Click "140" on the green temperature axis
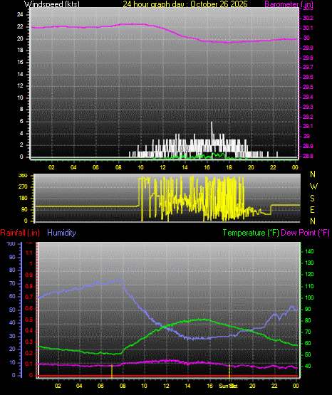 [x=309, y=251]
